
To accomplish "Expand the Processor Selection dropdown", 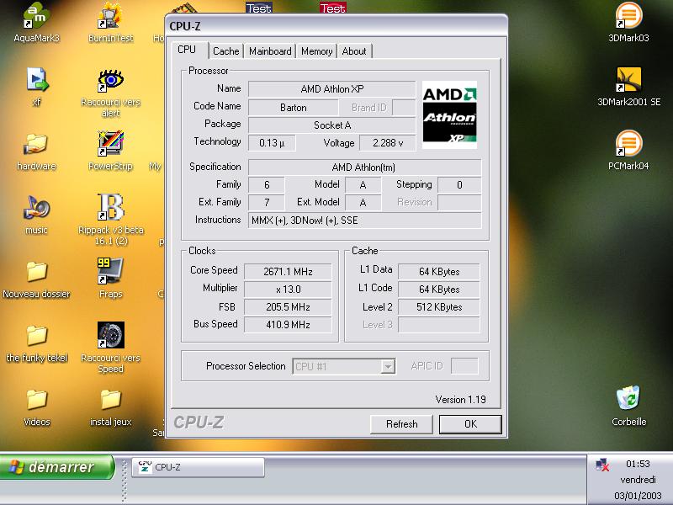I will [x=388, y=366].
